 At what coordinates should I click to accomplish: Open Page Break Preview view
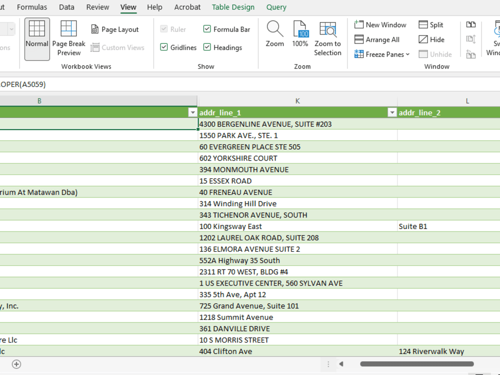[x=68, y=39]
